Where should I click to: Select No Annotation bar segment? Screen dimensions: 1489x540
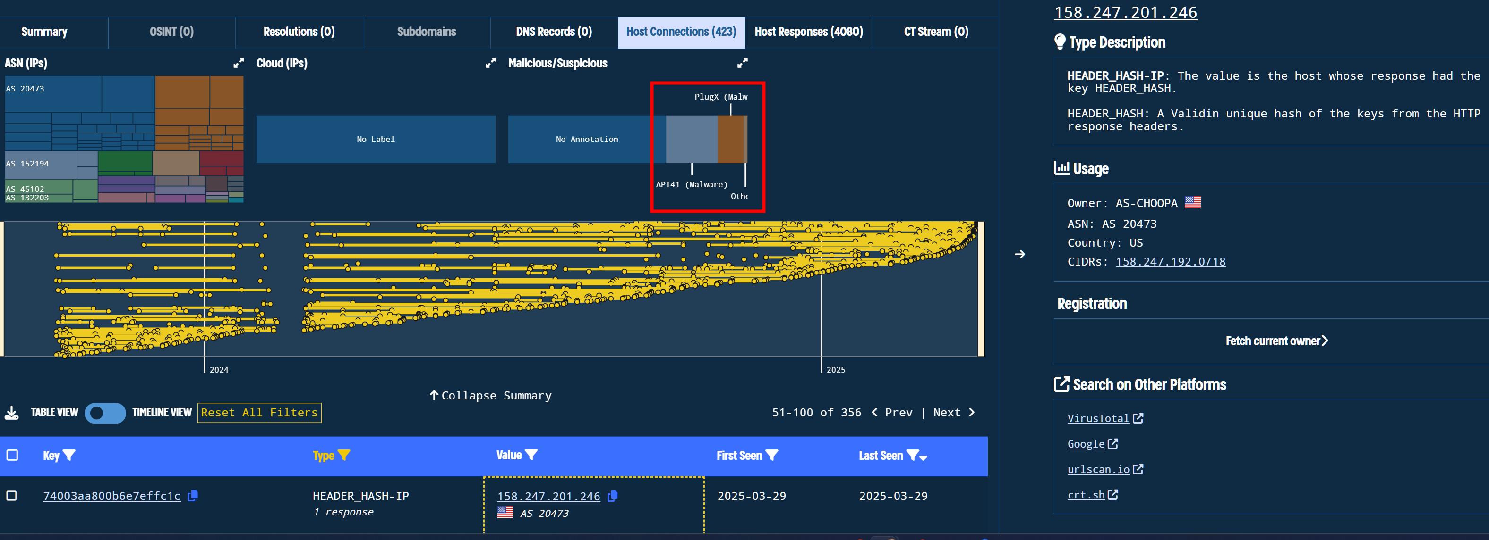click(x=587, y=139)
